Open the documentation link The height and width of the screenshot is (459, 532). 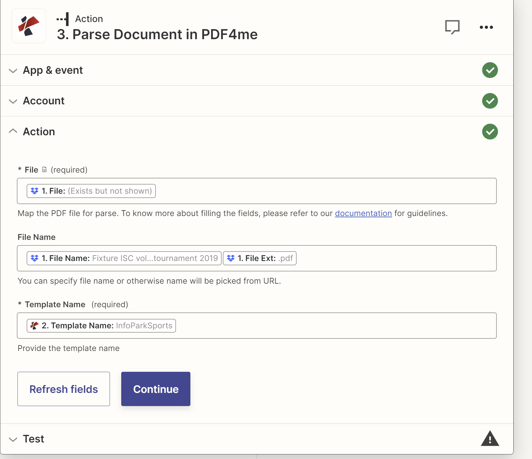point(363,213)
